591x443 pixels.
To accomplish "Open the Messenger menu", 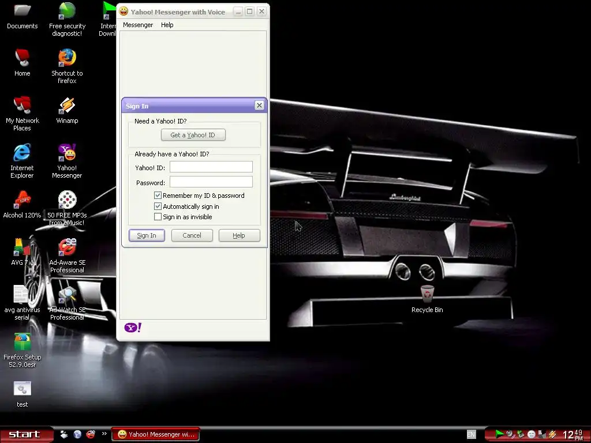I will (138, 25).
